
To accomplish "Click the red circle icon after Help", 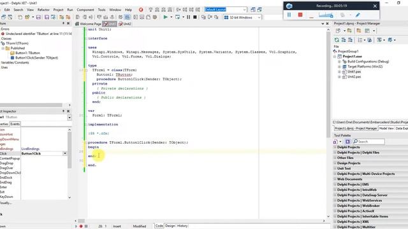I will pyautogui.click(x=141, y=10).
